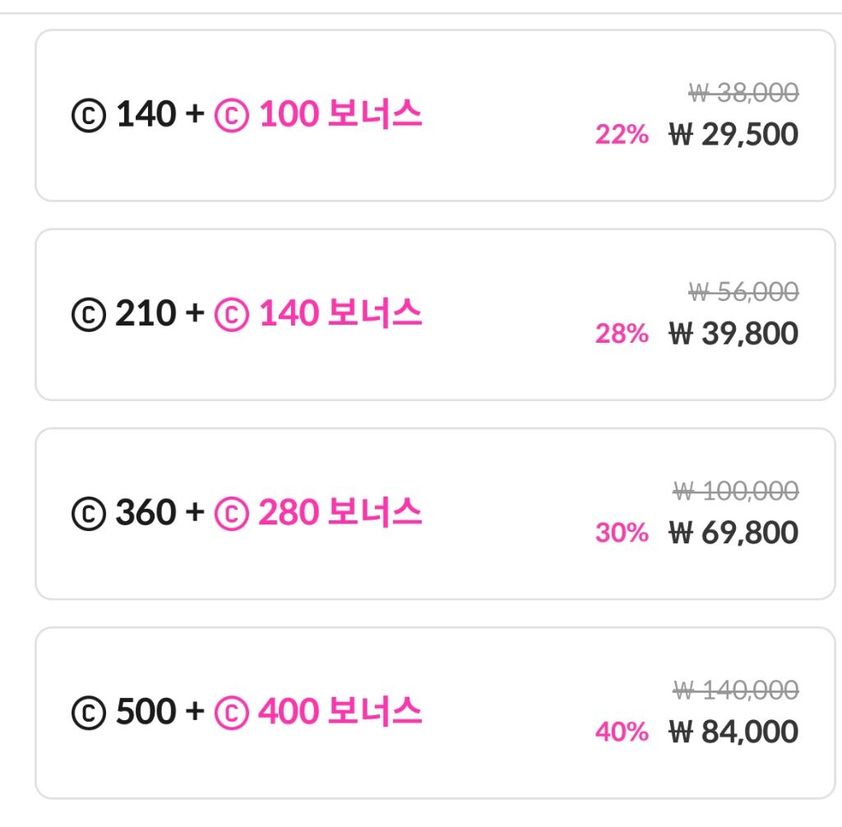Viewport: 842px width, 827px height.
Task: Select the 140 coin package card
Action: click(x=435, y=115)
